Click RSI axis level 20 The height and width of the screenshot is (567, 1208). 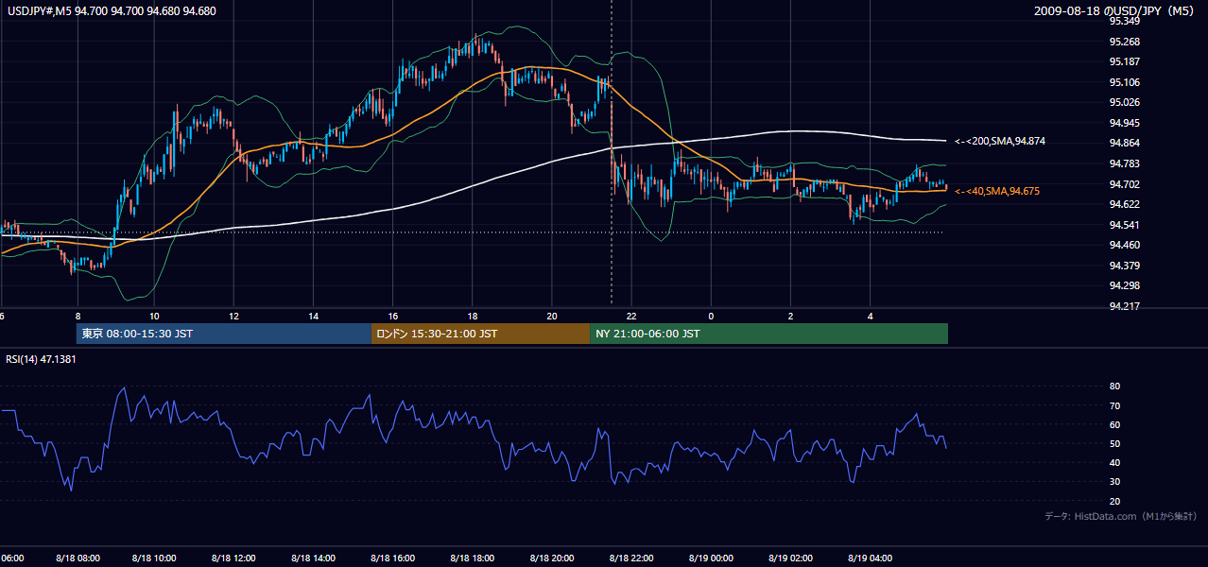coord(1114,501)
